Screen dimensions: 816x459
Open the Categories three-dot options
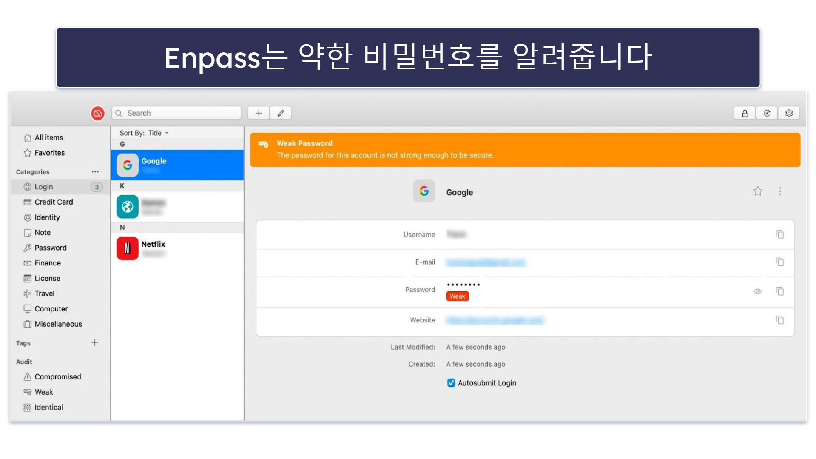point(95,172)
